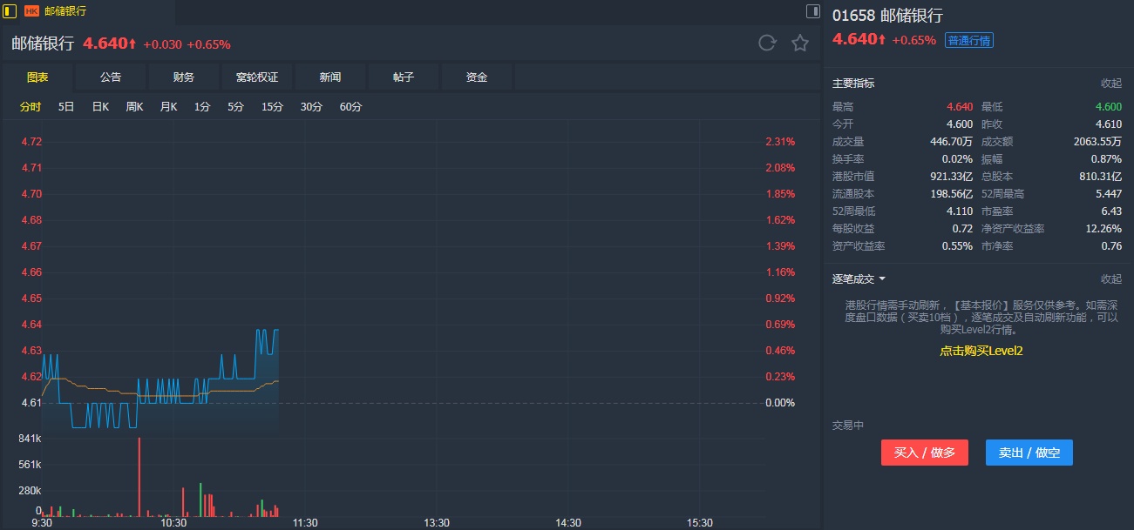The height and width of the screenshot is (530, 1134).
Task: Select the 窝轮权证 tab
Action: (x=257, y=77)
